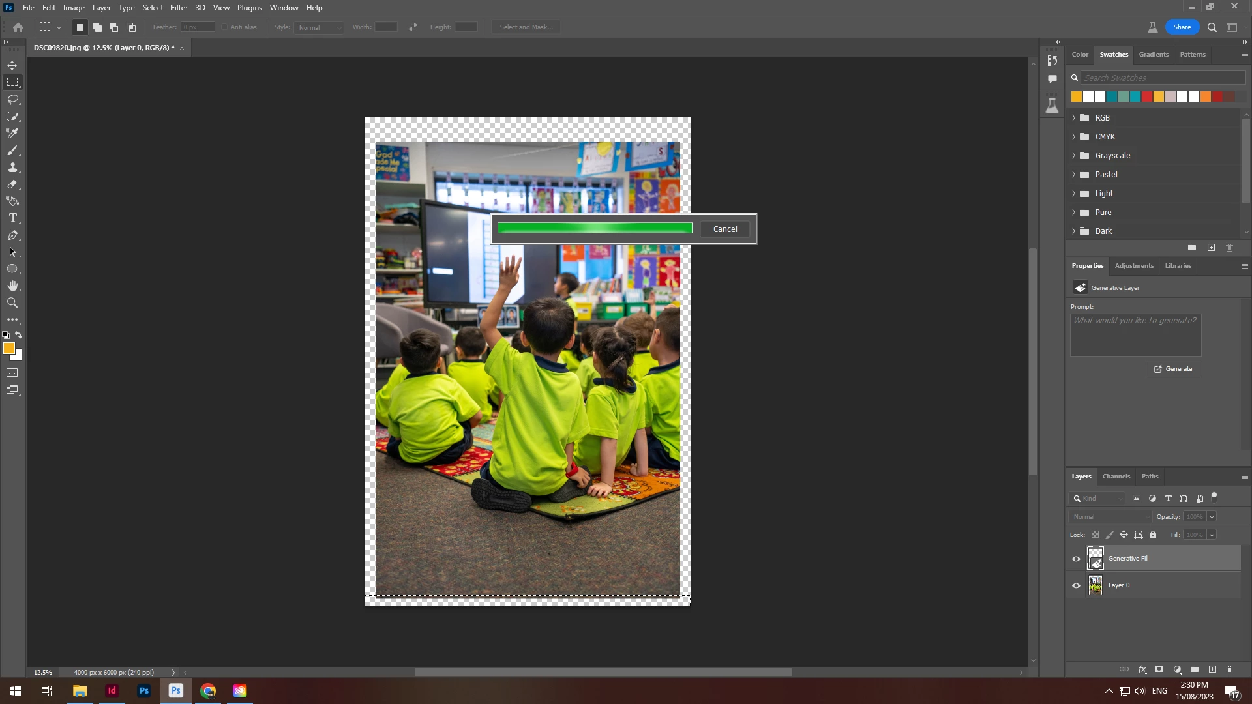Select the Eraser tool
This screenshot has height=704, width=1252.
click(x=12, y=184)
